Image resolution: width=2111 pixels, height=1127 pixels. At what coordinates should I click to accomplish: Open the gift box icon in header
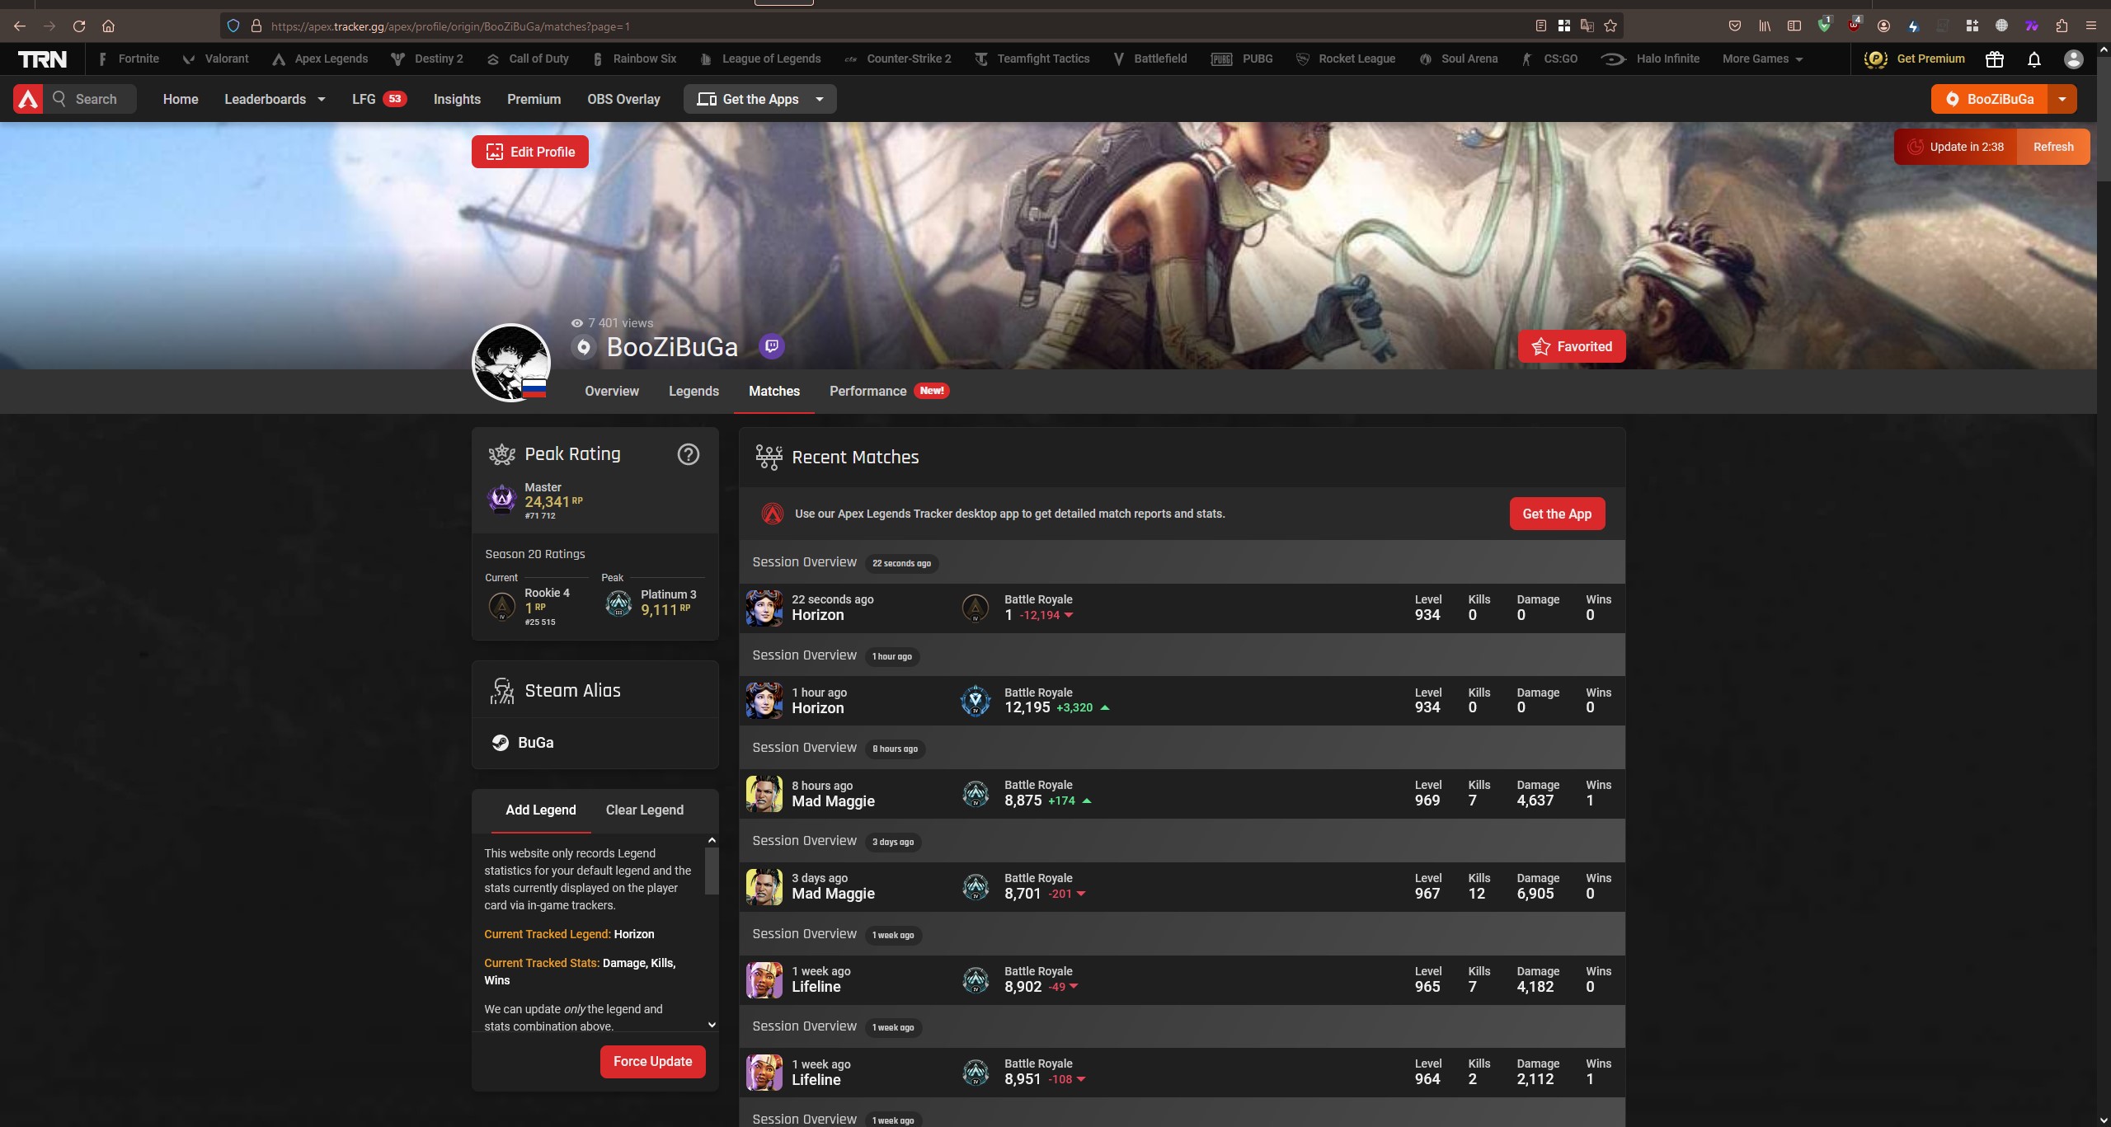pos(1994,59)
